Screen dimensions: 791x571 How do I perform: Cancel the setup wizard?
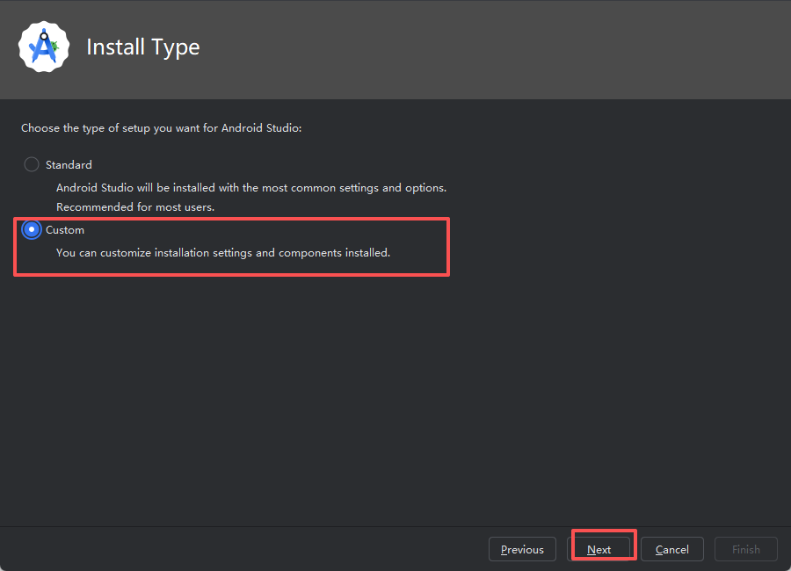672,549
